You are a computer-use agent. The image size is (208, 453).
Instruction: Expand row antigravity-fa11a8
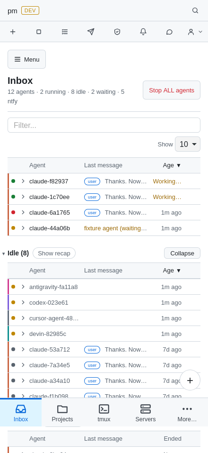23,287
